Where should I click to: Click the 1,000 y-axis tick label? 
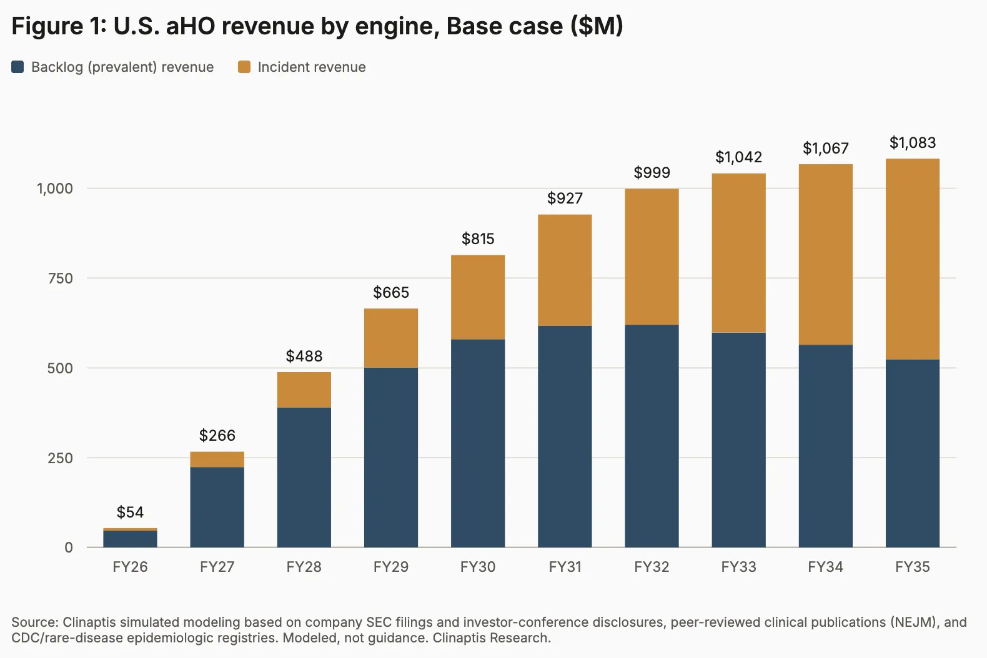[55, 189]
